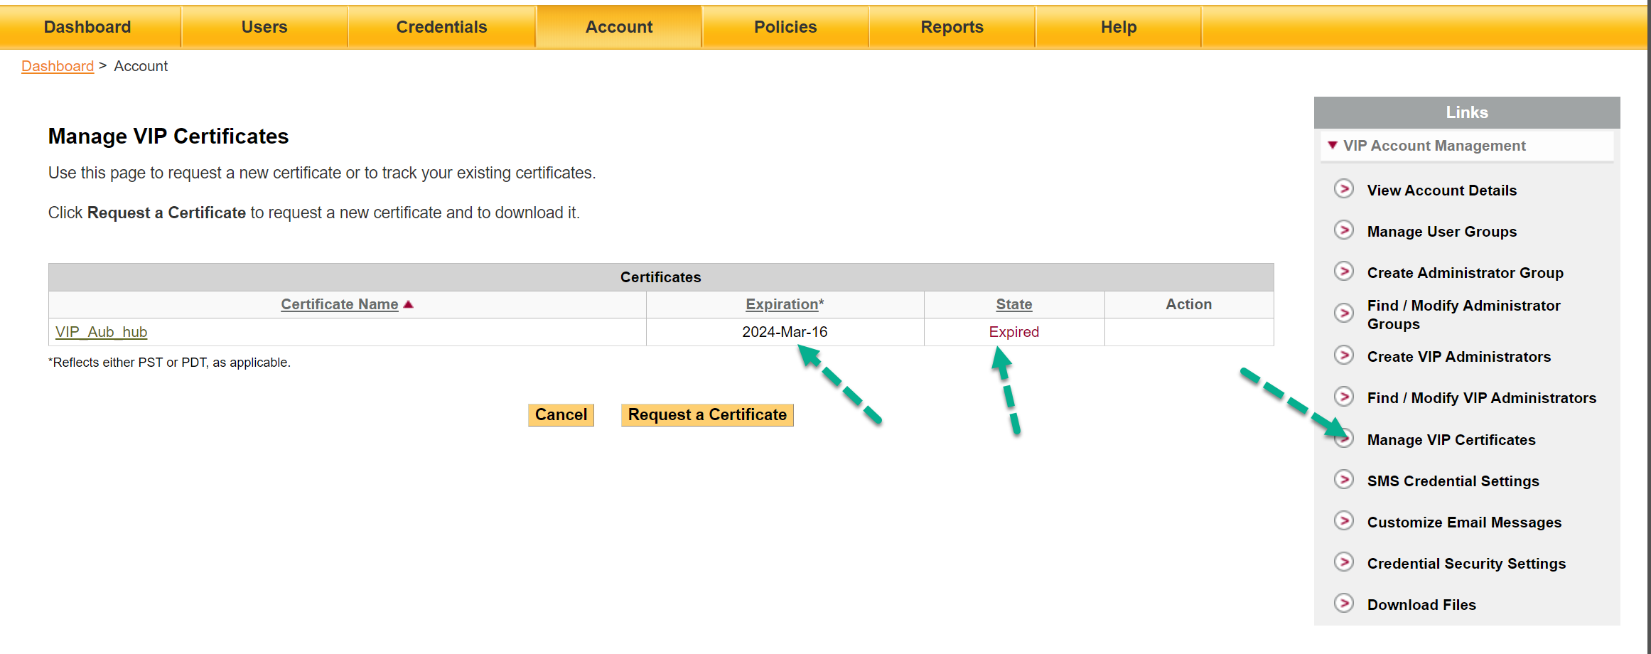1651x654 pixels.
Task: Click arrow icon beside Customize Email Messages
Action: (1343, 521)
